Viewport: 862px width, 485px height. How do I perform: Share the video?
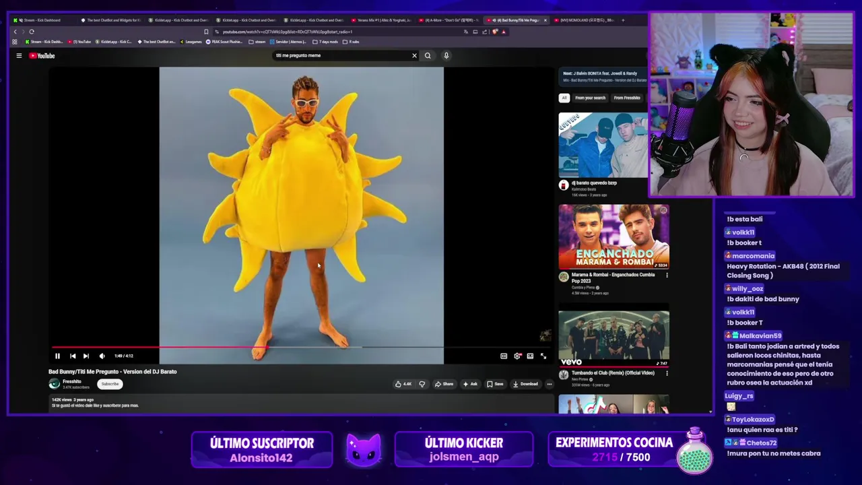444,384
